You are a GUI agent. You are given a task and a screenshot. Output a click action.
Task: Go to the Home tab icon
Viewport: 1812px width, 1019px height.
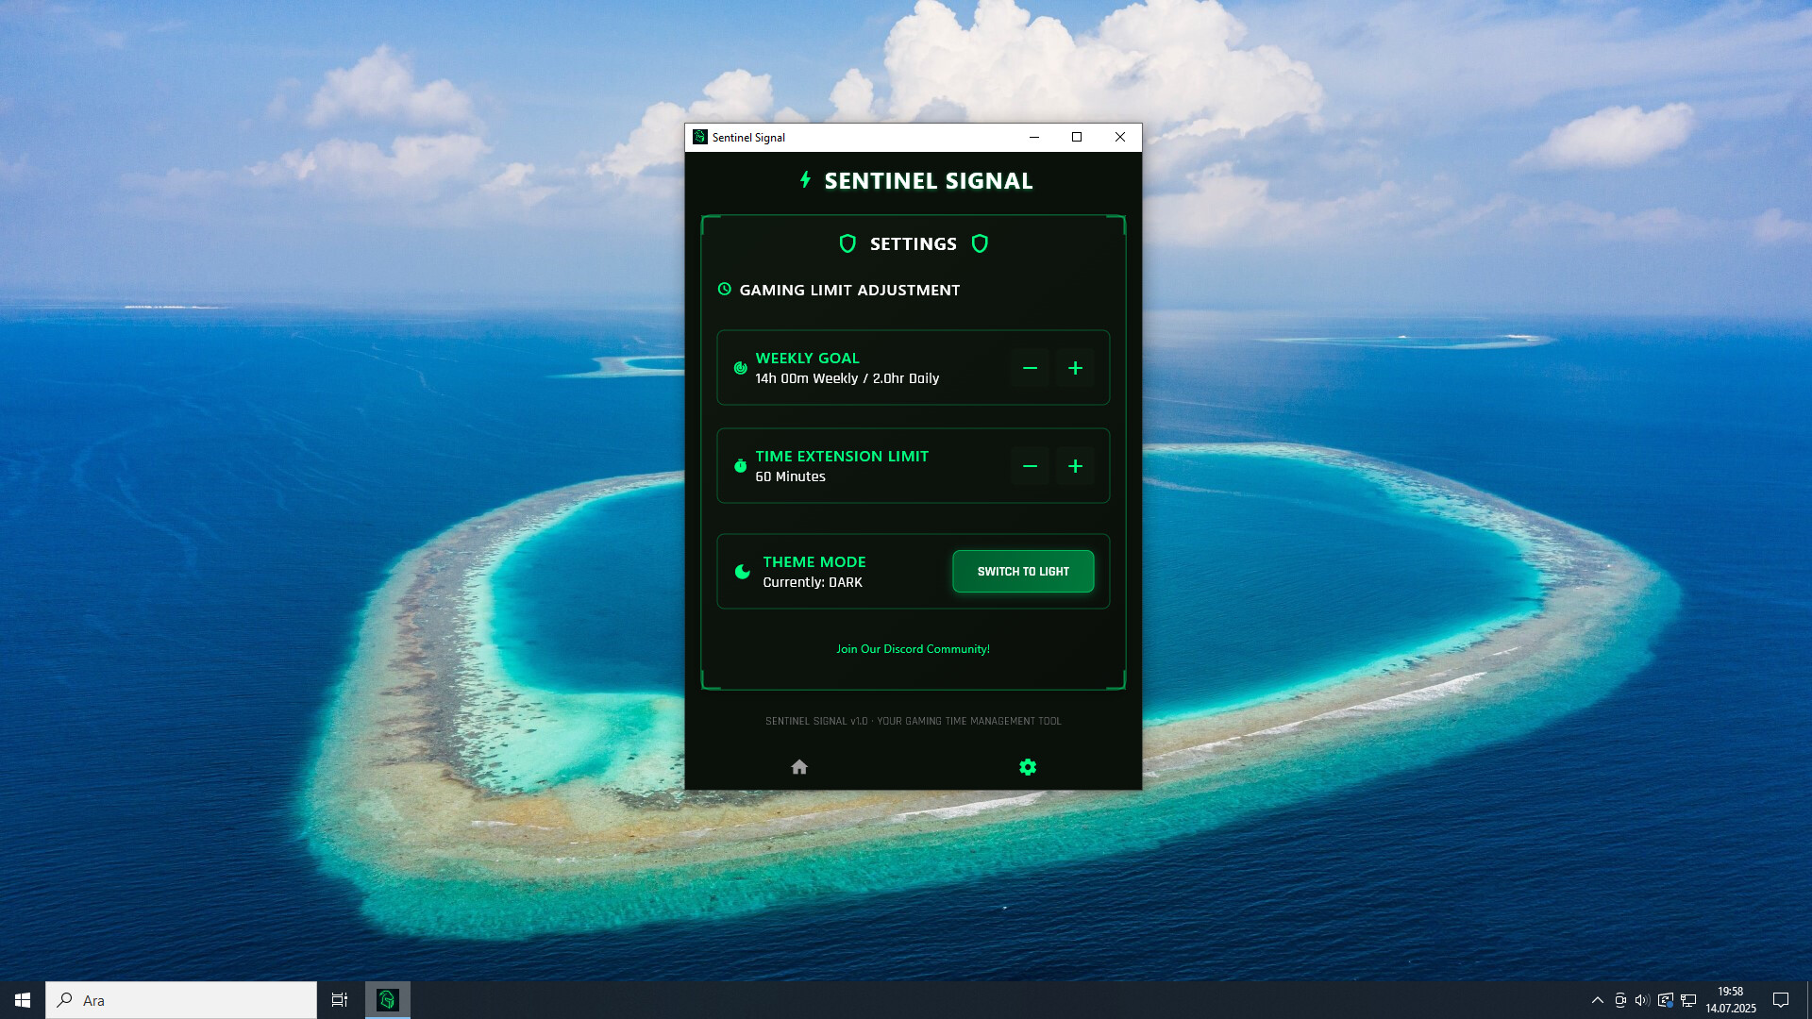click(x=799, y=767)
